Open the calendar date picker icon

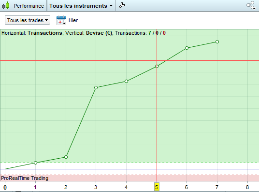tap(61, 20)
